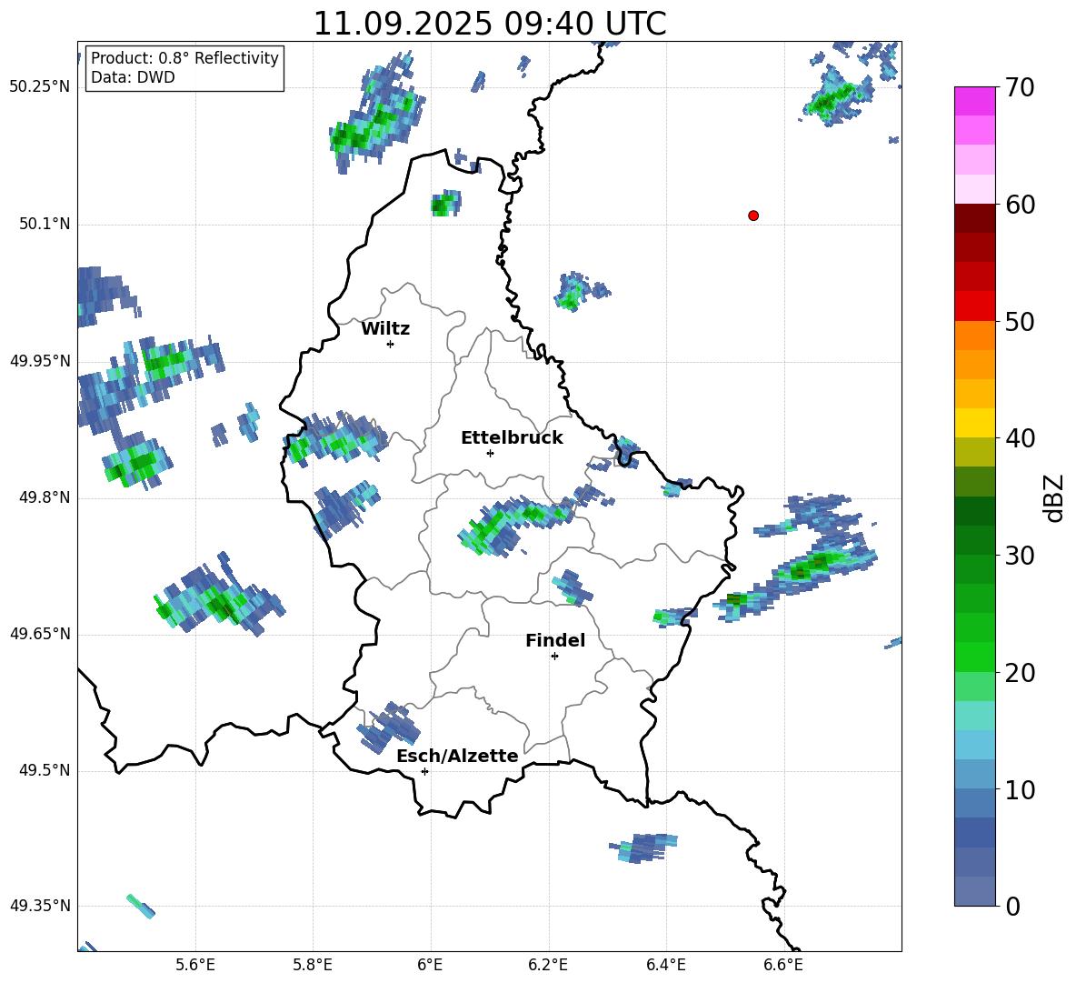Click the Esch/Alzette location cross marker
The image size is (1076, 983).
(424, 771)
